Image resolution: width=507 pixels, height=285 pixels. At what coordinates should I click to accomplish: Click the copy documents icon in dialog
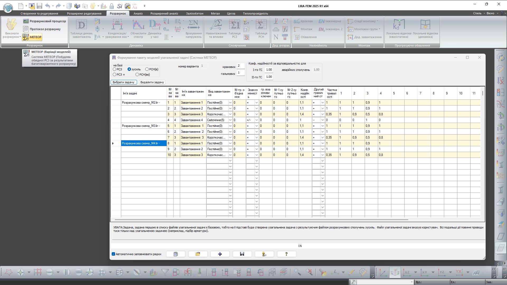[176, 254]
